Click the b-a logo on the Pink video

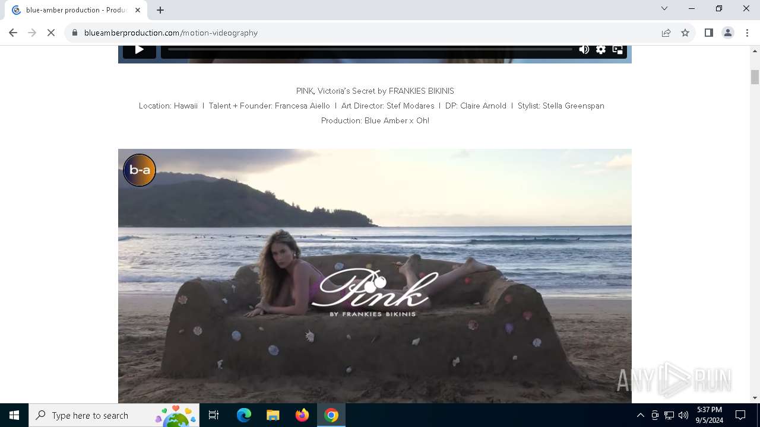140,170
